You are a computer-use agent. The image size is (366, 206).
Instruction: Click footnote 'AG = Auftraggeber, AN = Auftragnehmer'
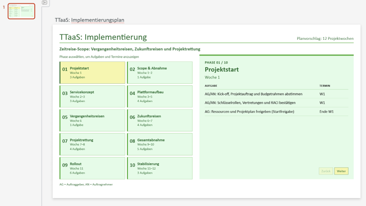point(86,184)
